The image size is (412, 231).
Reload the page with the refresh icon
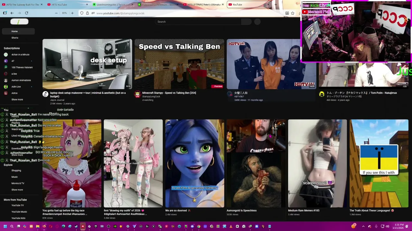click(26, 13)
